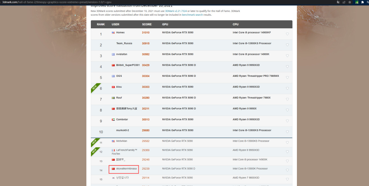Click the French flag beside LaFrenchFamilly

(x=113, y=150)
